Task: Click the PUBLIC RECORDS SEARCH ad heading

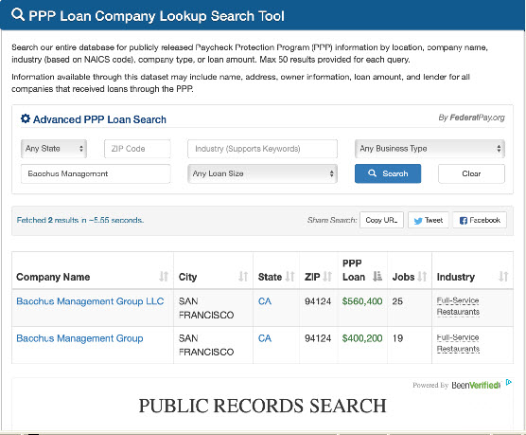Action: coord(262,406)
